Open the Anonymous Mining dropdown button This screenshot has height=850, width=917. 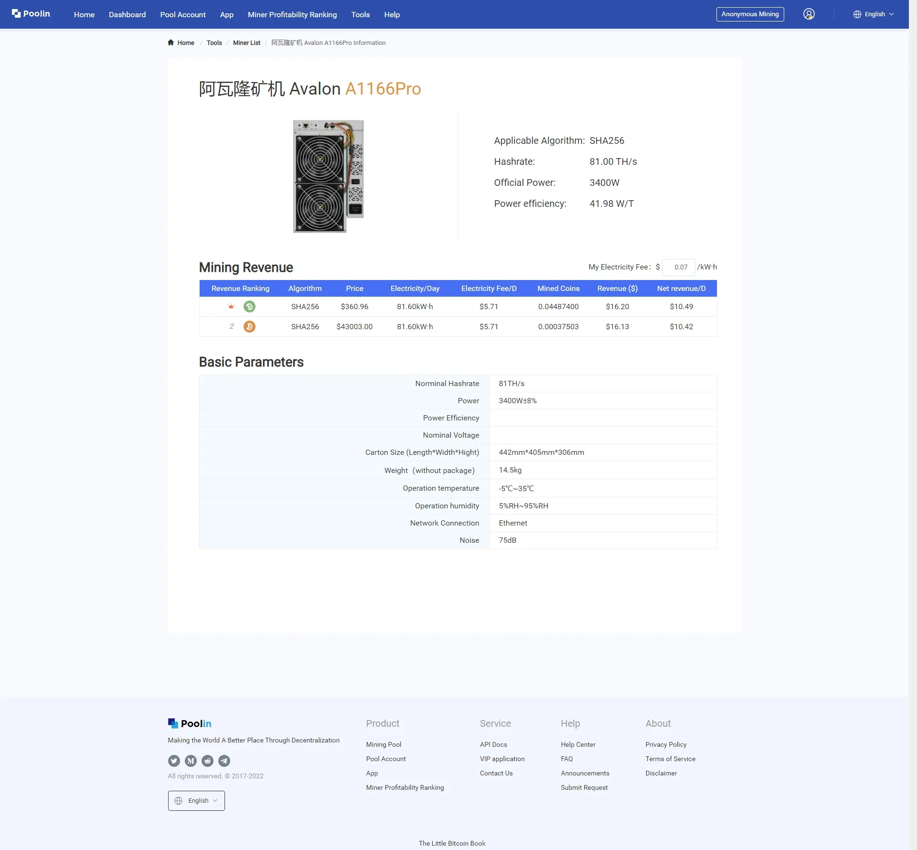point(749,14)
